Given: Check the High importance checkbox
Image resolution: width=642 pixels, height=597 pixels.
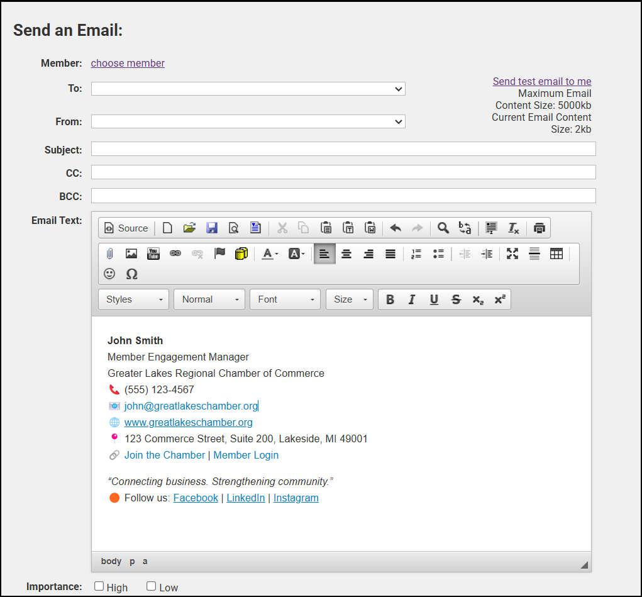Looking at the screenshot, I should point(99,586).
